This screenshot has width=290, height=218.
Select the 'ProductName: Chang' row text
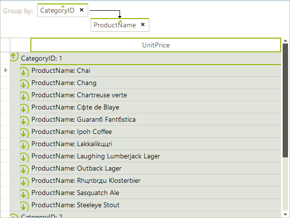64,83
